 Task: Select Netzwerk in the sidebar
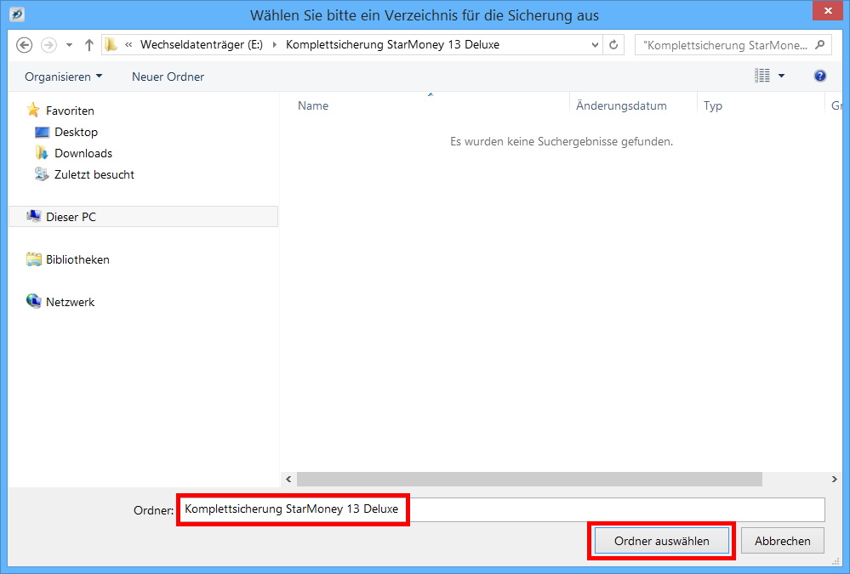click(70, 302)
